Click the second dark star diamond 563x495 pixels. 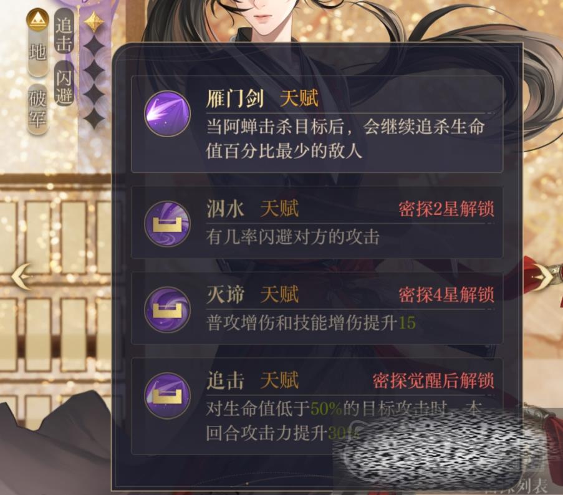click(x=94, y=70)
